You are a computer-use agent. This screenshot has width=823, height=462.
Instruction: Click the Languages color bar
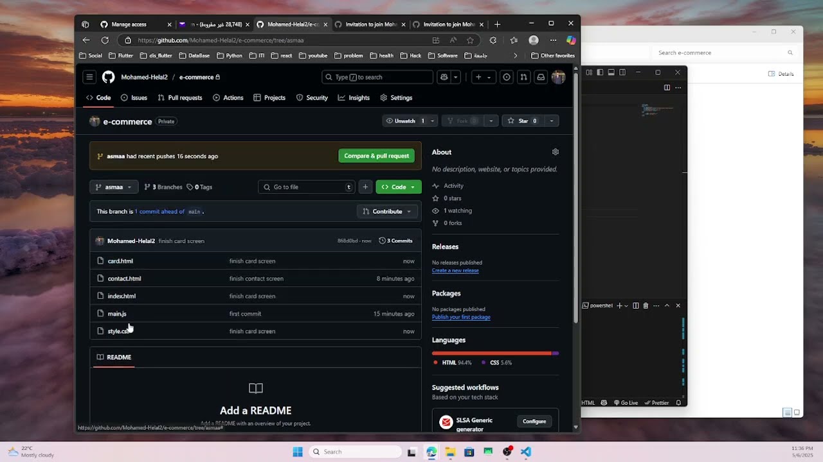tap(495, 353)
